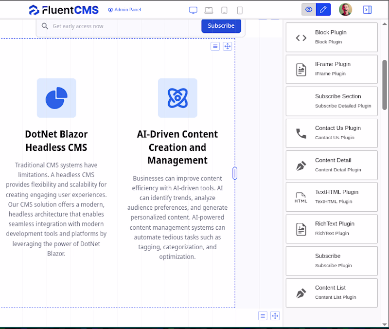
Task: Collapse the plugins sidebar panel
Action: point(367,10)
